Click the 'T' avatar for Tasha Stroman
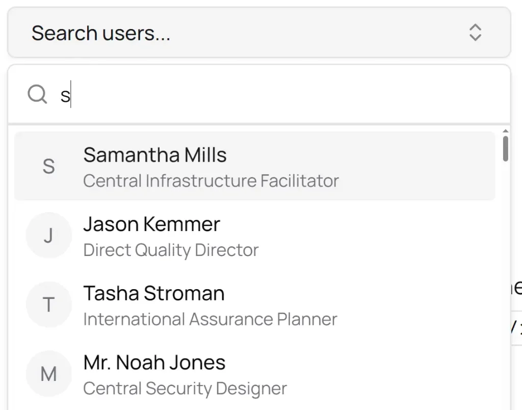Image resolution: width=522 pixels, height=410 pixels. point(48,305)
